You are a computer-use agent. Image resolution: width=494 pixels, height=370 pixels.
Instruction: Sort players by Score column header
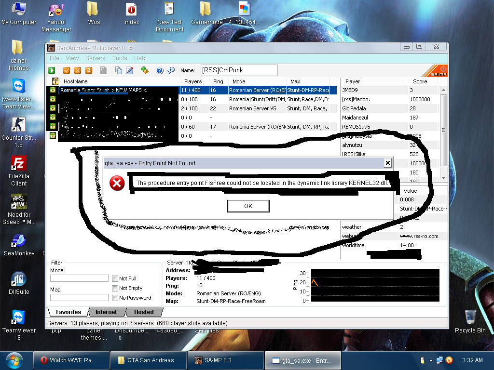tap(423, 81)
